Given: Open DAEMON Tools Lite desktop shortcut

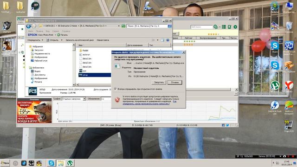Looking at the screenshot, I should coord(275,107).
